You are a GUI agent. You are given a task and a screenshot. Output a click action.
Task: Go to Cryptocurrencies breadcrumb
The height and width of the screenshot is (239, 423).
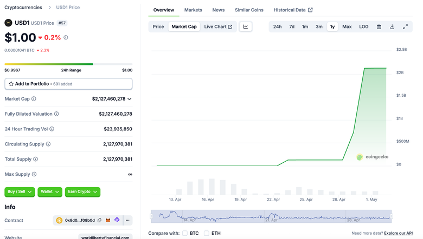[23, 7]
